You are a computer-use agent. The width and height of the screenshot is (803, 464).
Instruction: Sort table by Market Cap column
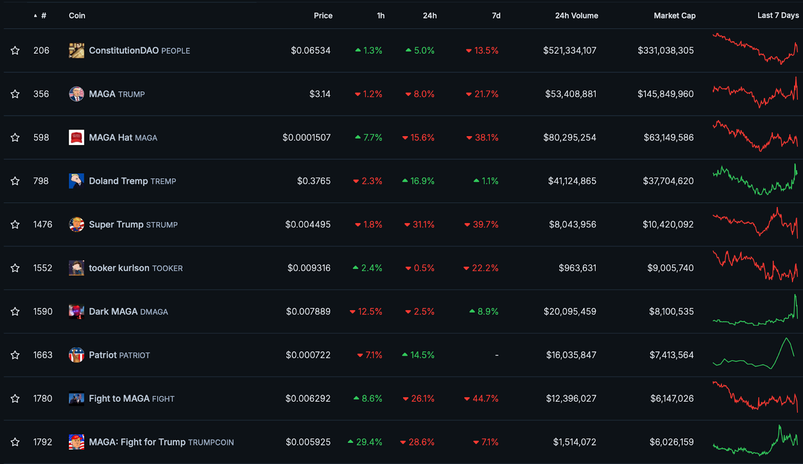pos(675,16)
